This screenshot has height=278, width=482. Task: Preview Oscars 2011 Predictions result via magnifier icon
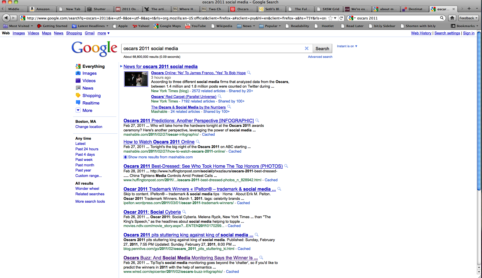click(257, 121)
